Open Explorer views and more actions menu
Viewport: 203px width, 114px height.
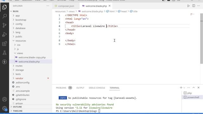pyautogui.click(x=48, y=6)
